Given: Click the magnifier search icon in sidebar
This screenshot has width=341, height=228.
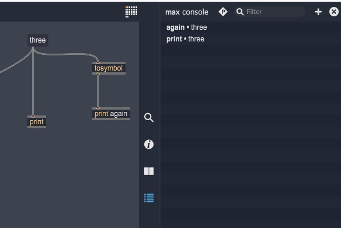Looking at the screenshot, I should [149, 117].
